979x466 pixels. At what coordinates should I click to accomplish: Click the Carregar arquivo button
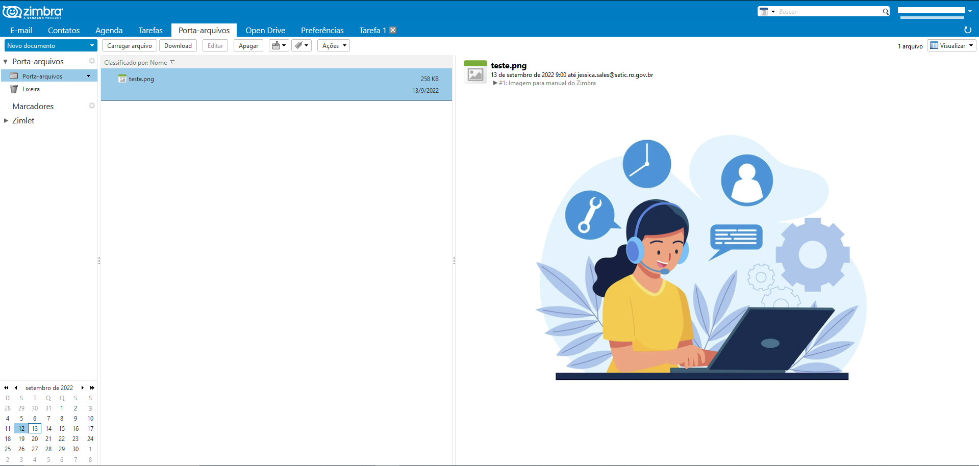(x=130, y=46)
